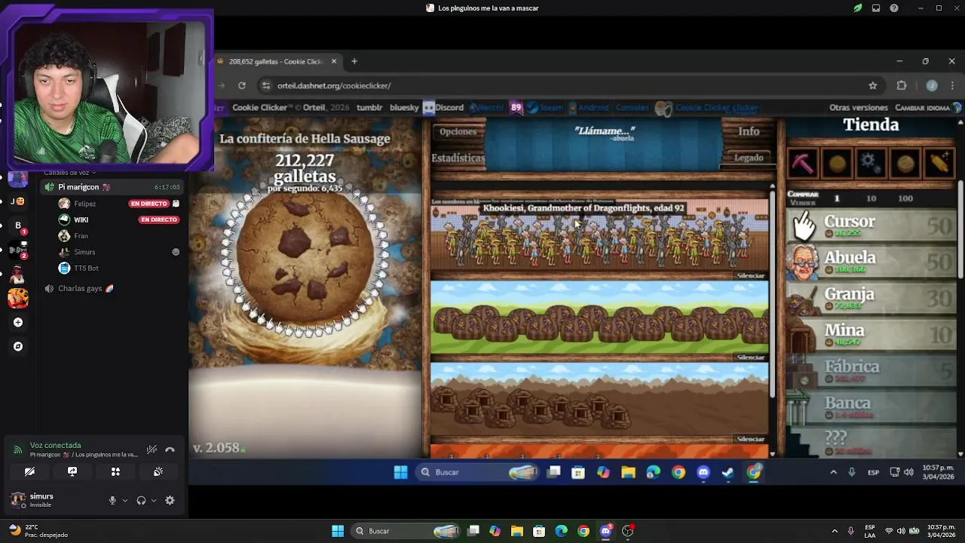This screenshot has height=543, width=965.
Task: Open Otras versiones dropdown
Action: click(x=859, y=108)
